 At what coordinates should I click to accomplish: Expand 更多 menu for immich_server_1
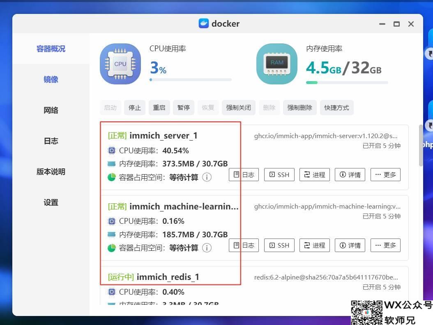point(385,175)
